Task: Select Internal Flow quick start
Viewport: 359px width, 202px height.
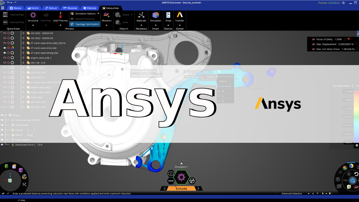Action: coord(13,15)
